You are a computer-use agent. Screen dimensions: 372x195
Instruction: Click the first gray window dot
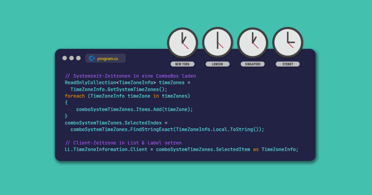tap(65, 58)
